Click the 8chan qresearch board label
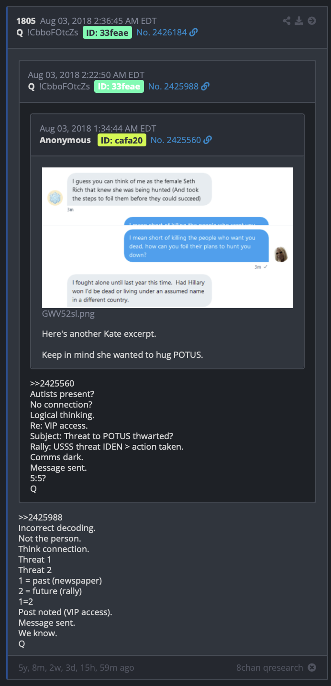The height and width of the screenshot is (686, 331). coord(270,667)
